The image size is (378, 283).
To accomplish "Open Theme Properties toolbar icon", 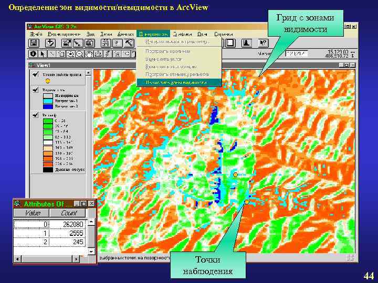I will (x=67, y=43).
